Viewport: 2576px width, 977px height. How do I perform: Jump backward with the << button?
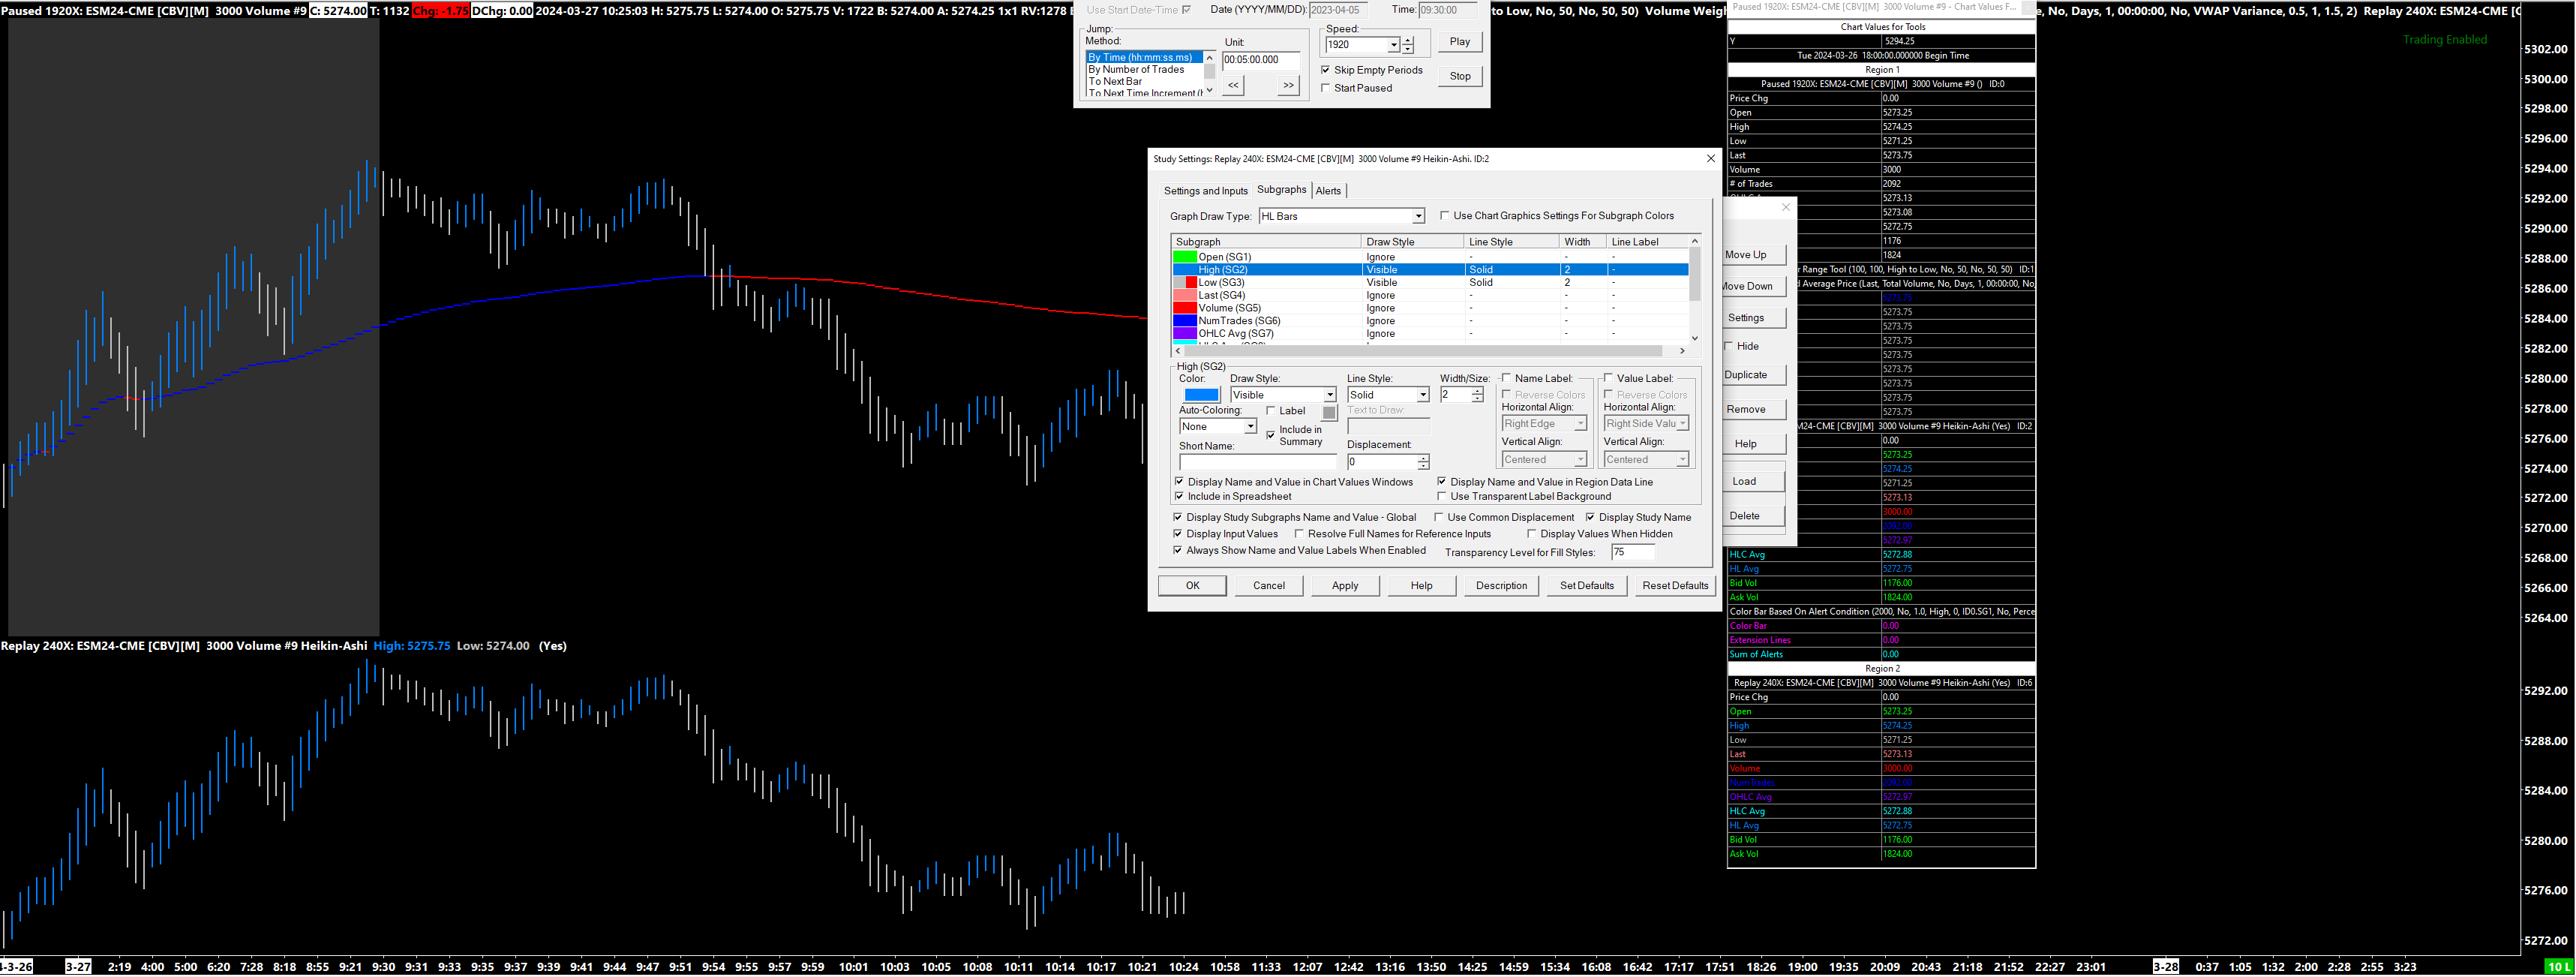pyautogui.click(x=1233, y=86)
